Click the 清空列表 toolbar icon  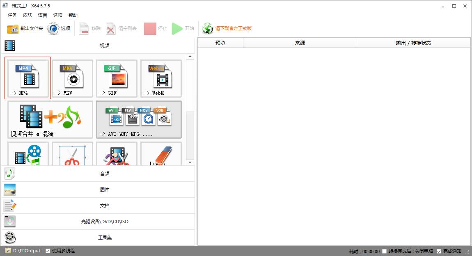(x=110, y=28)
